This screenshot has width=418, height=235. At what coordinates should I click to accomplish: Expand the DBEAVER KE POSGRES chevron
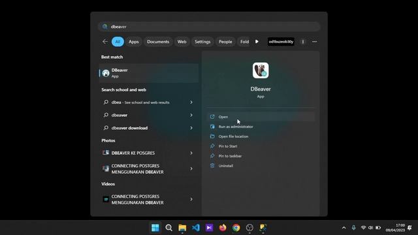click(x=191, y=153)
